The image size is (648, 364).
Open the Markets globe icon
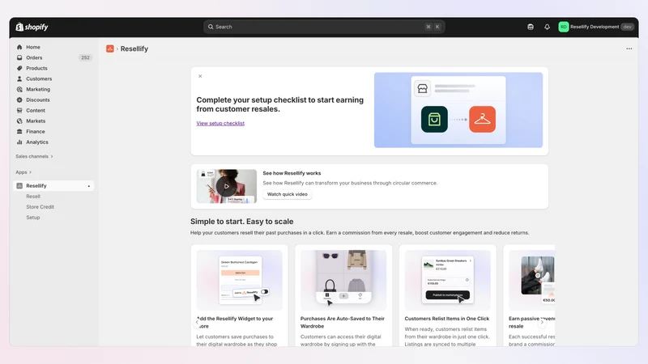click(19, 121)
